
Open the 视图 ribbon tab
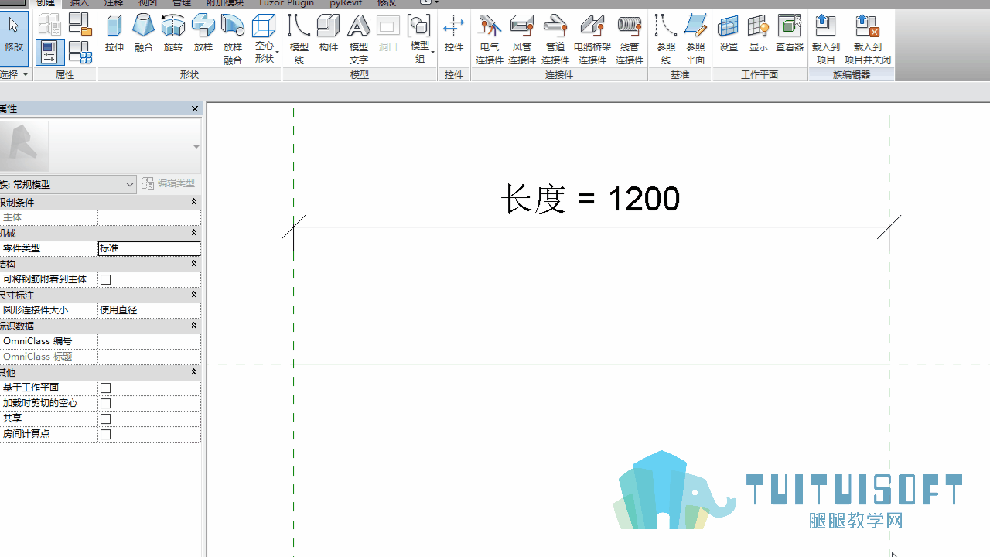tap(148, 3)
